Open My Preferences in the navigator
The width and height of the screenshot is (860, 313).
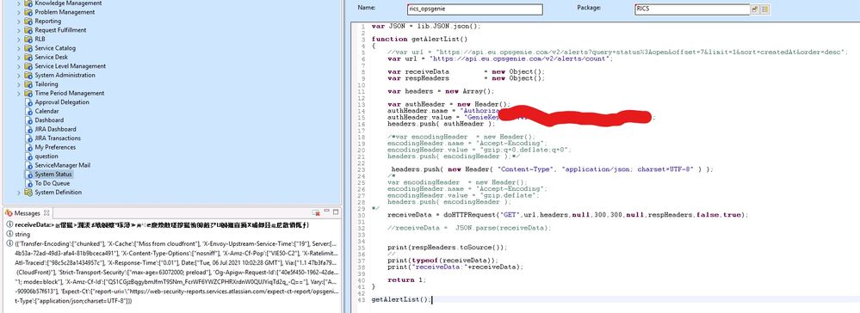pos(55,147)
